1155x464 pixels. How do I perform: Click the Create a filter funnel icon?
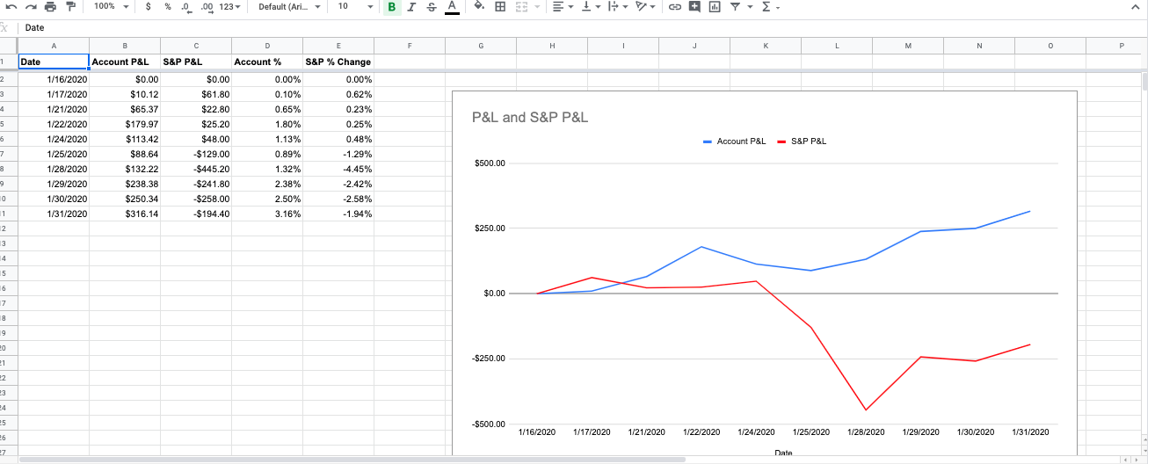734,7
